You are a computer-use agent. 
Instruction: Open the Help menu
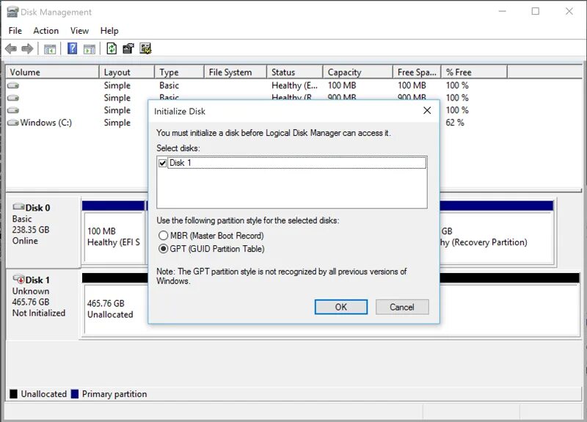point(109,31)
